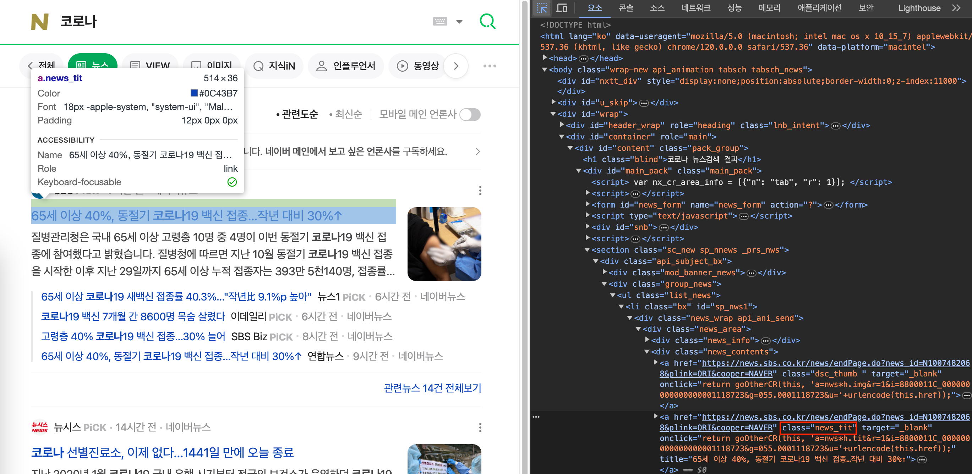Open three-dot menu beside SBS article
The width and height of the screenshot is (972, 474).
click(x=480, y=191)
